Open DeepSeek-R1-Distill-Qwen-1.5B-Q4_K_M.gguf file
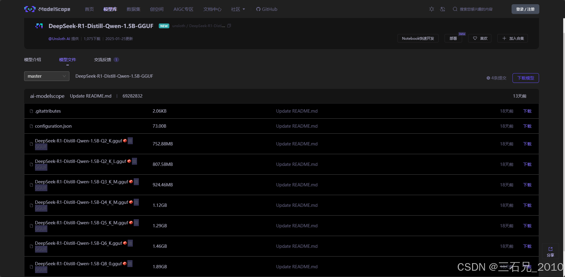The image size is (565, 277). 81,202
